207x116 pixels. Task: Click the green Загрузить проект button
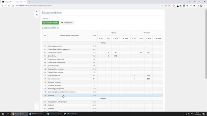(x=50, y=23)
